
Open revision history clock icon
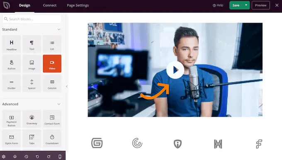[26, 157]
